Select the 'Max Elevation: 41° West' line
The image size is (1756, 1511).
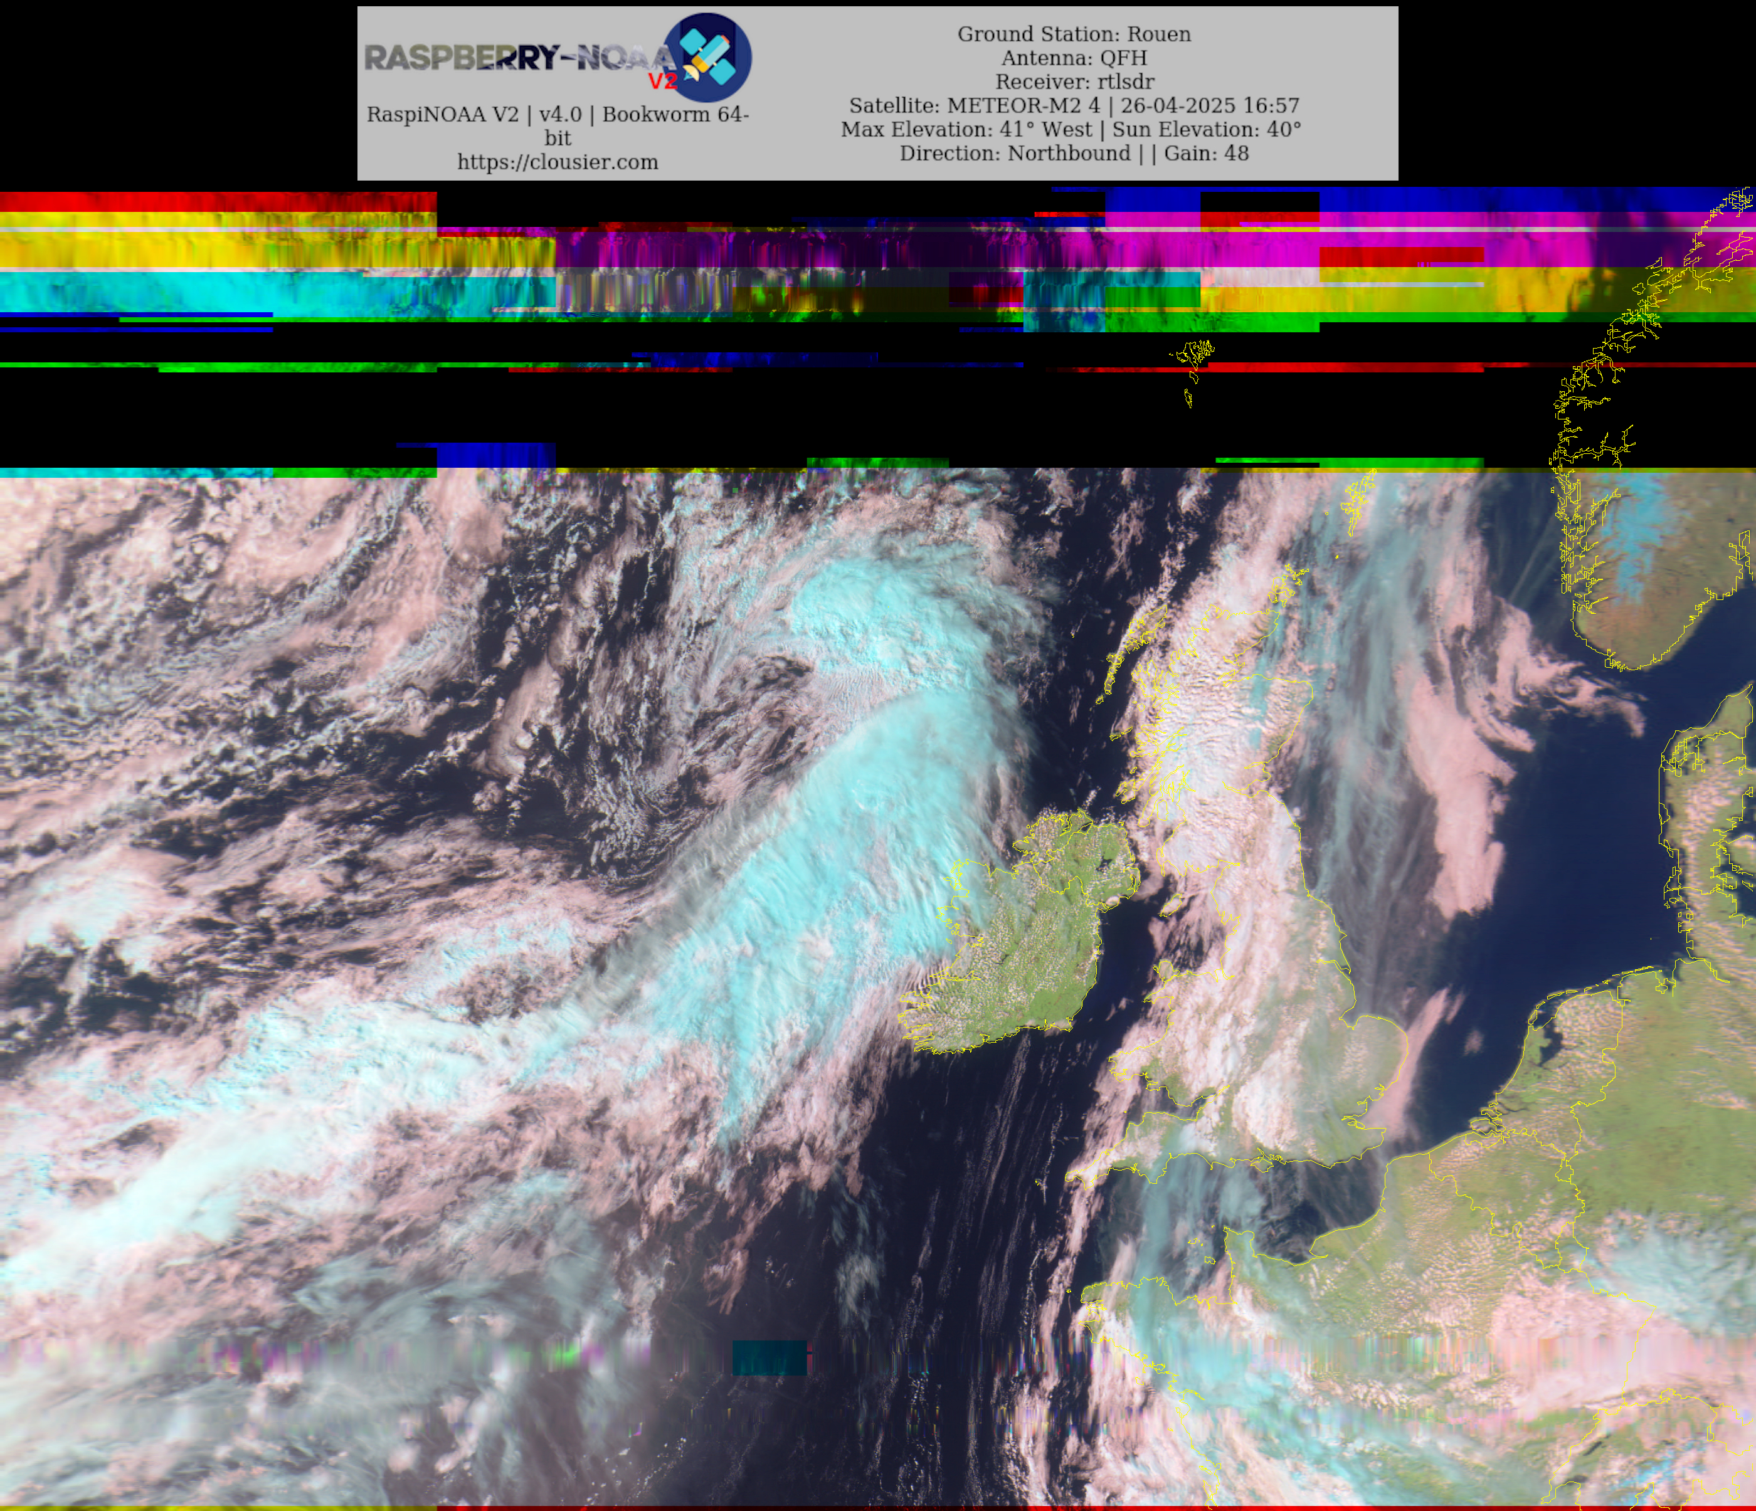(1071, 129)
